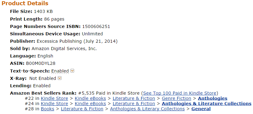Expand the Text-to-Speech info dropdown arrow
Screen dimensions: 253x114
point(72,71)
